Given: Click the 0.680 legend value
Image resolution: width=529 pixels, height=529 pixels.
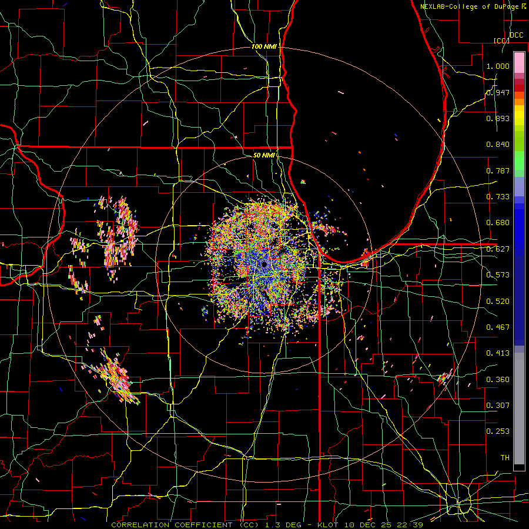Looking at the screenshot, I should pyautogui.click(x=498, y=223).
